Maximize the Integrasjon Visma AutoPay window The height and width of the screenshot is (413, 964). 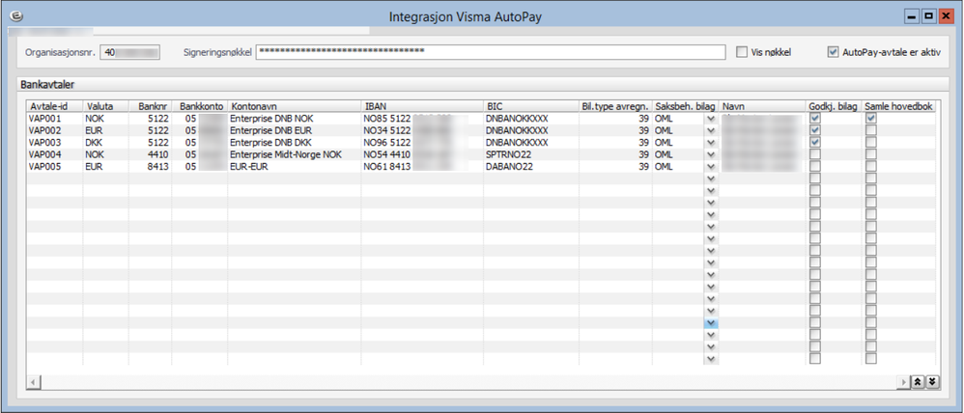pos(929,16)
